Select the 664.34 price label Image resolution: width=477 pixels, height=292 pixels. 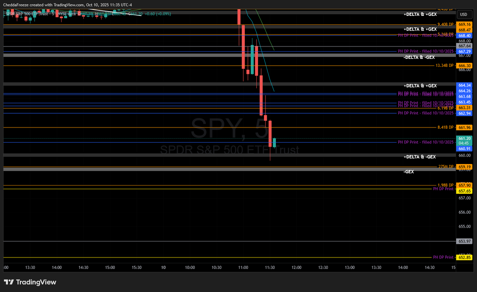pos(464,85)
